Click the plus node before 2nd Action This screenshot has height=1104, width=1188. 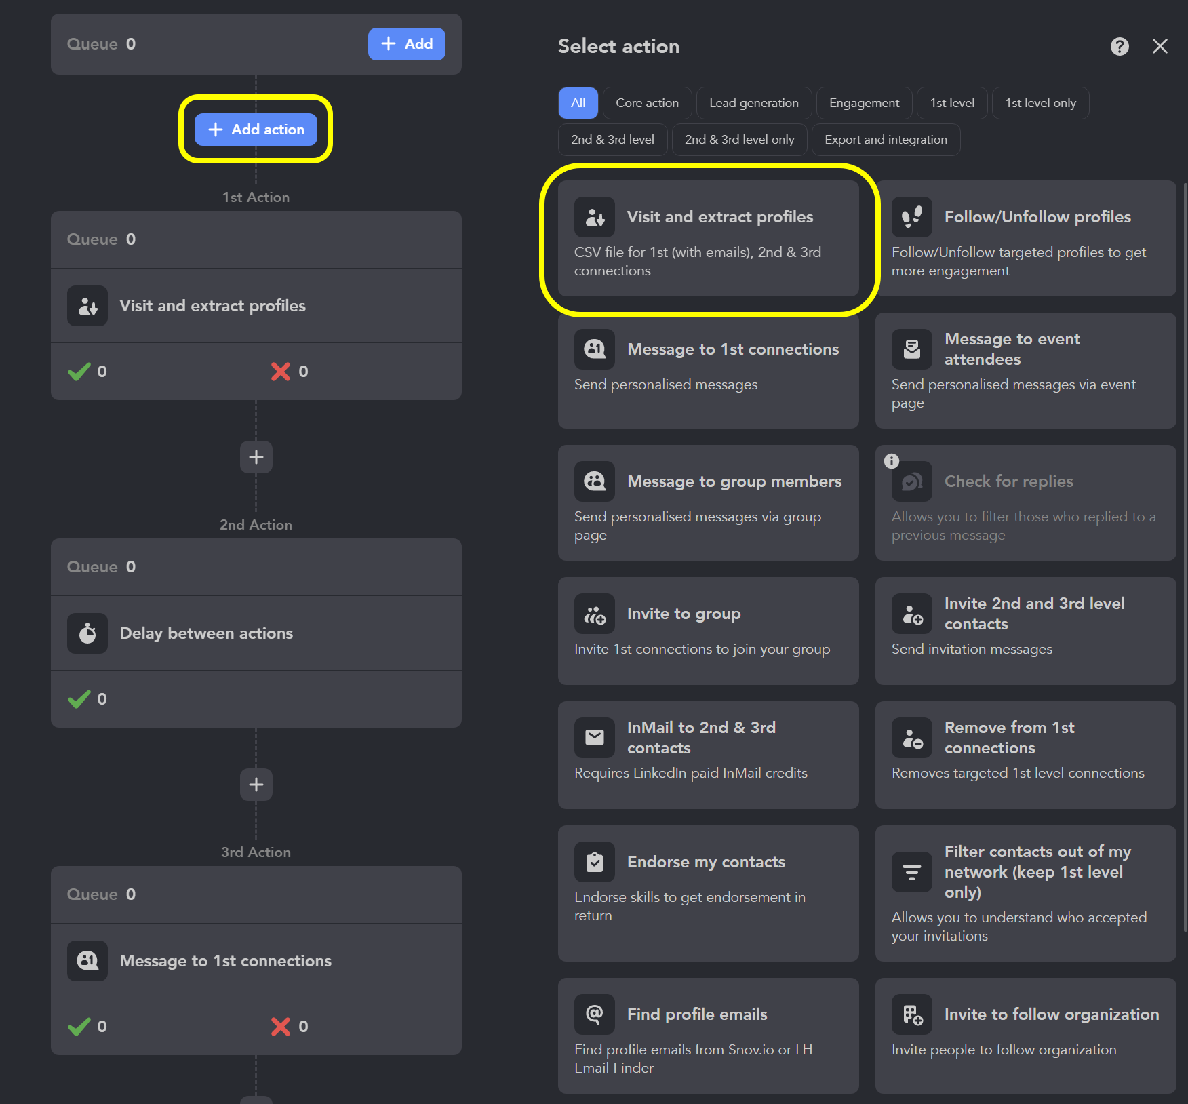point(256,456)
